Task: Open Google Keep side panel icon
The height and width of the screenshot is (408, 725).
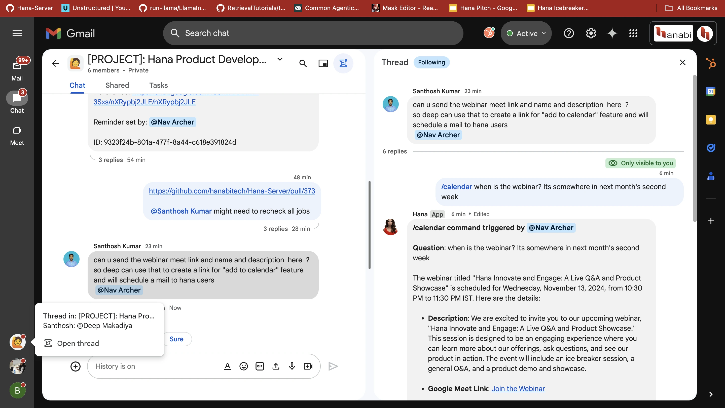Action: 711,120
